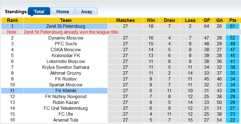The width and height of the screenshot is (241, 124).
Task: Open Dynamo Moscow team link
Action: (x=66, y=38)
